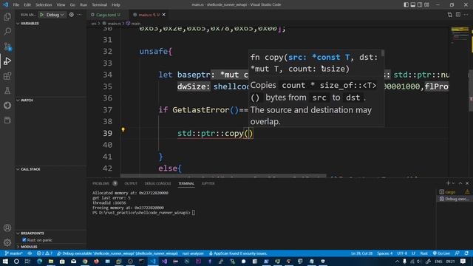
Task: Close the main.rs editor tab
Action: (x=164, y=15)
